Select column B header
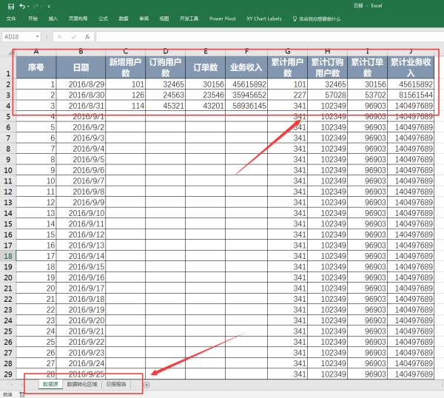444x398 pixels. 81,51
